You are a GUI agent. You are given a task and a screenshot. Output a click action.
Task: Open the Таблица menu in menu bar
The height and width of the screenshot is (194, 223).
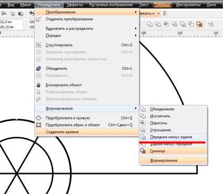click(162, 5)
